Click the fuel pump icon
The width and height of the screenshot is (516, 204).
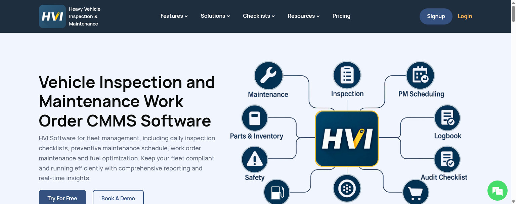point(277,192)
